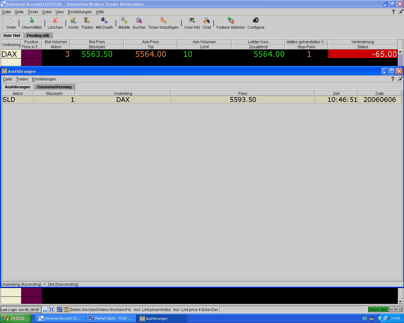404x323 pixels.
Task: Switch to Market Depth - FDAX taskbar button
Action: click(111, 318)
